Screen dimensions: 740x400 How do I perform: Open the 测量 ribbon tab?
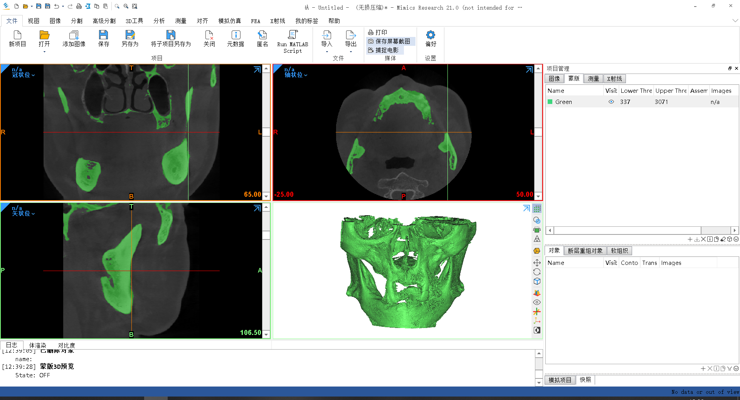click(x=181, y=21)
